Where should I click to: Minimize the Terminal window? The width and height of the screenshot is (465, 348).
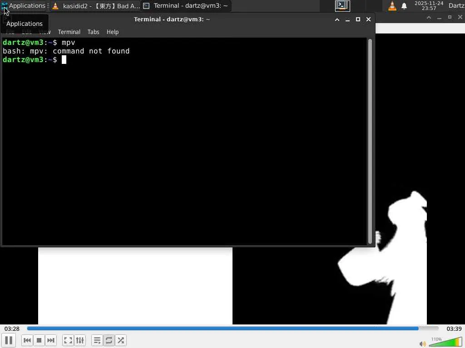[x=347, y=19]
